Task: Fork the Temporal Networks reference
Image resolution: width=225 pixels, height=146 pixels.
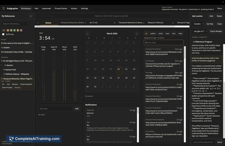Action: (8, 84)
